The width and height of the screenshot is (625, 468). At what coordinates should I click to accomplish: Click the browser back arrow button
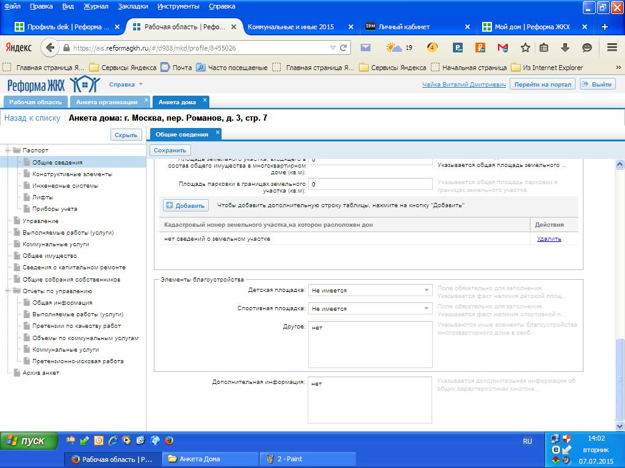tap(50, 48)
